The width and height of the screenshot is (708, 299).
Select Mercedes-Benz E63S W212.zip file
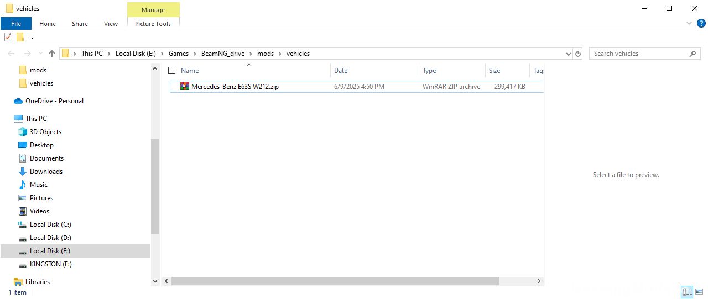point(357,87)
